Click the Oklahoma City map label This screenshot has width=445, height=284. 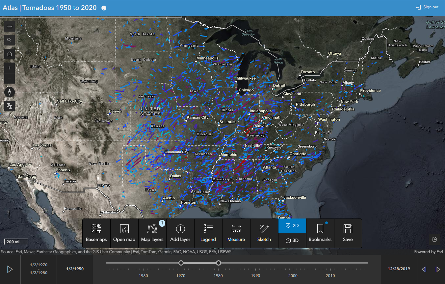[177, 152]
